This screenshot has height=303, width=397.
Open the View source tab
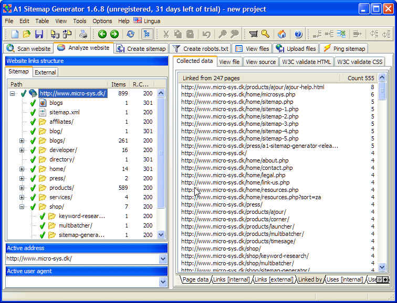tap(261, 62)
